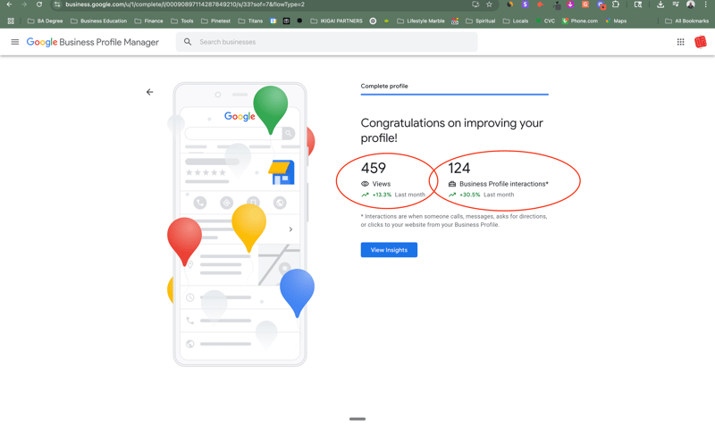Click the Search businesses field
The height and width of the screenshot is (424, 715).
[x=326, y=42]
